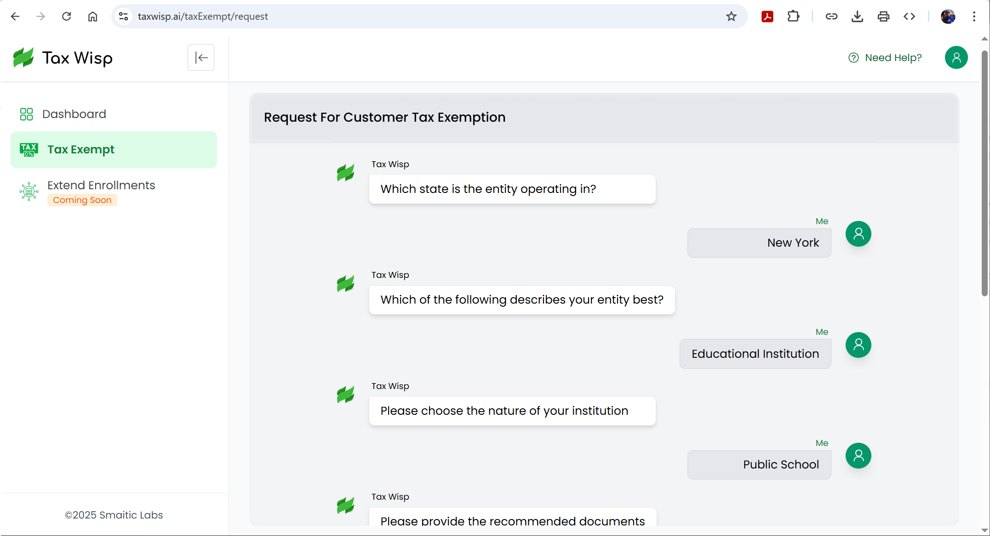Reload the page with the refresh button
Viewport: 990px width, 536px height.
(67, 17)
